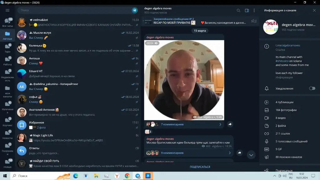Click the notifications bell icon
Screen dimensions: 320x180
click(x=267, y=88)
